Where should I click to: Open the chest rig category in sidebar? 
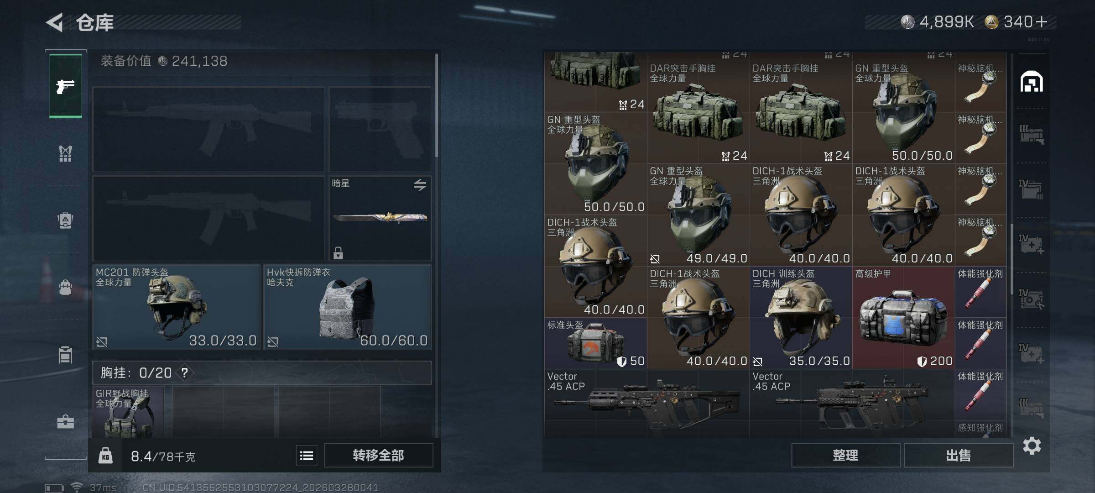66,153
